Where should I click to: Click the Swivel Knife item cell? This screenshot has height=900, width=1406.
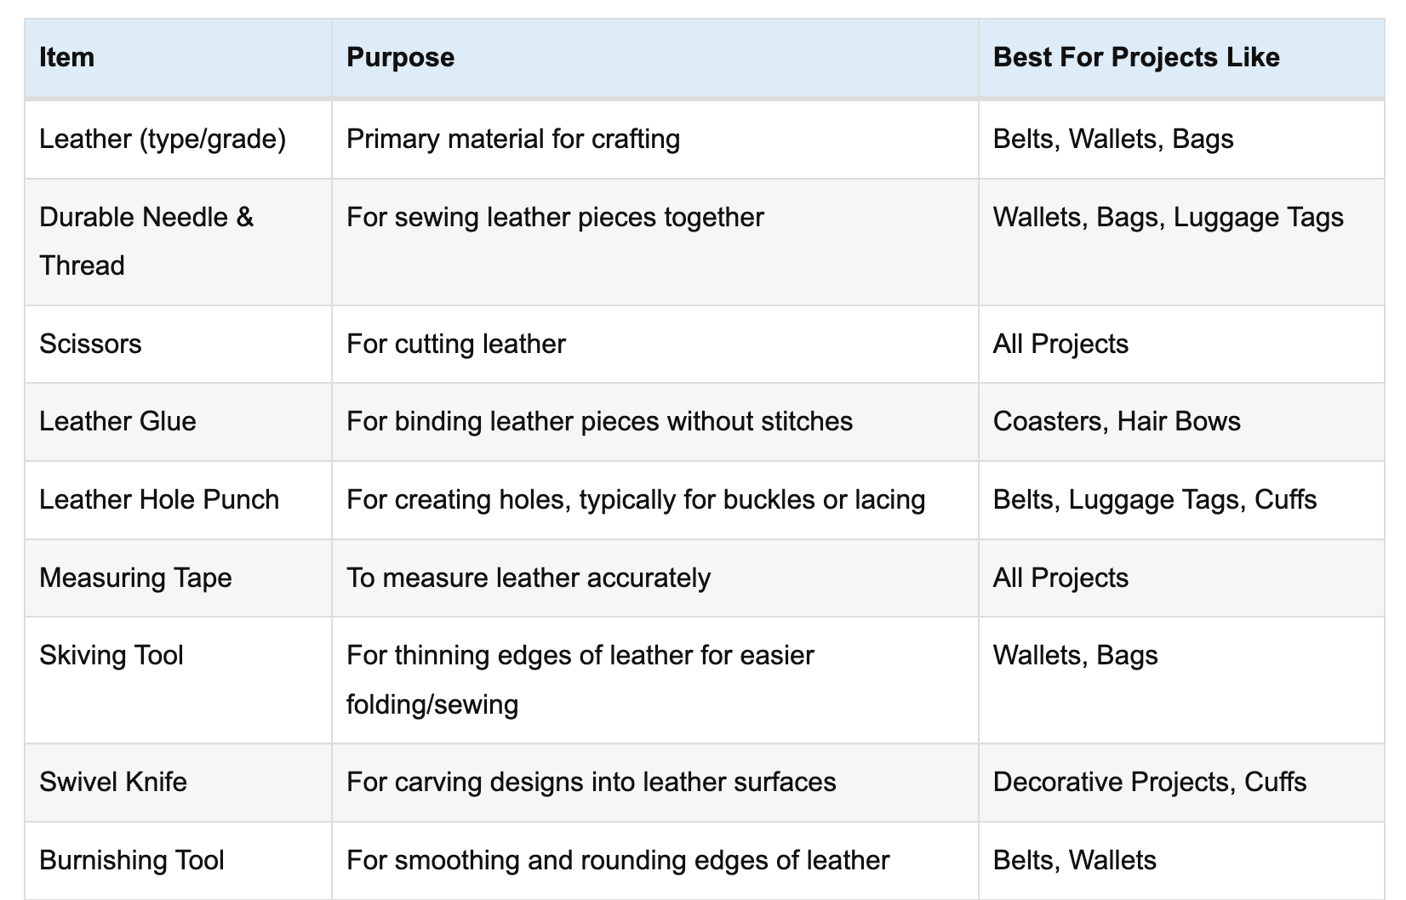tap(178, 783)
